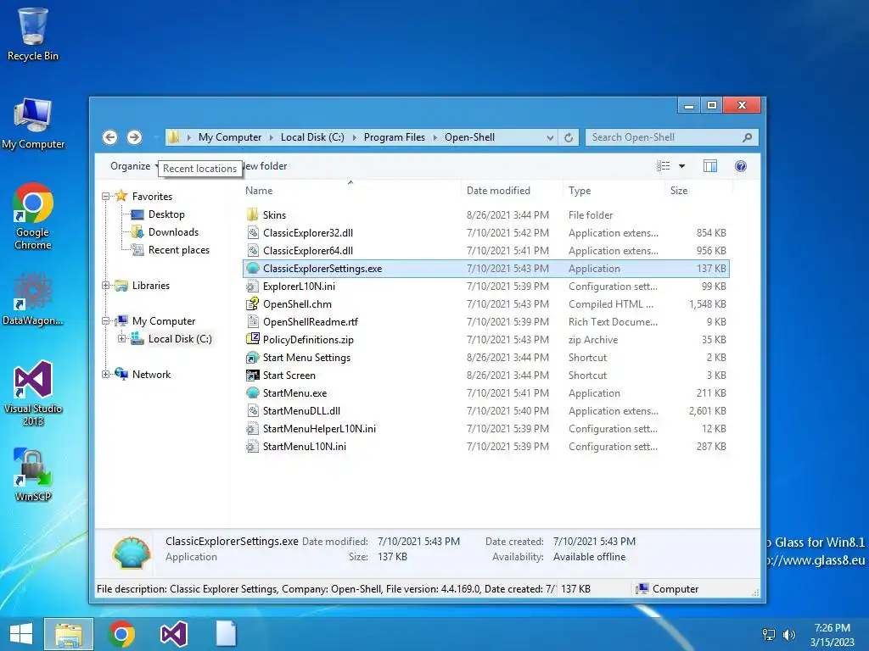Screen dimensions: 869x651
Task: Go to Local Disk (C:) breadcrumb
Action: pos(312,137)
